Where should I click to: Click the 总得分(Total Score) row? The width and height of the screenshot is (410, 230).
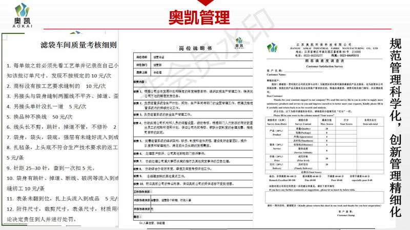324,172
